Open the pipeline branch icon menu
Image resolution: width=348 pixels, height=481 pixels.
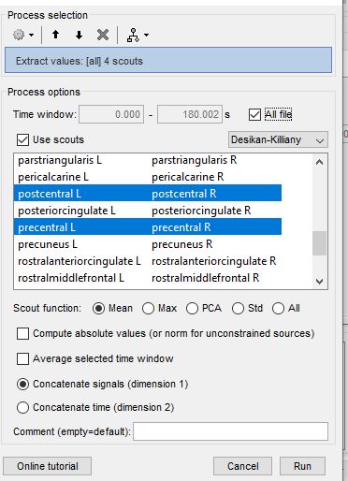[x=138, y=35]
